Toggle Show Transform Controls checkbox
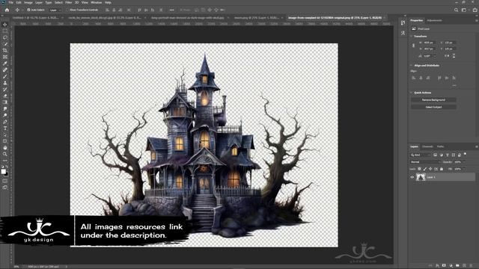Image resolution: width=479 pixels, height=269 pixels. pos(67,10)
